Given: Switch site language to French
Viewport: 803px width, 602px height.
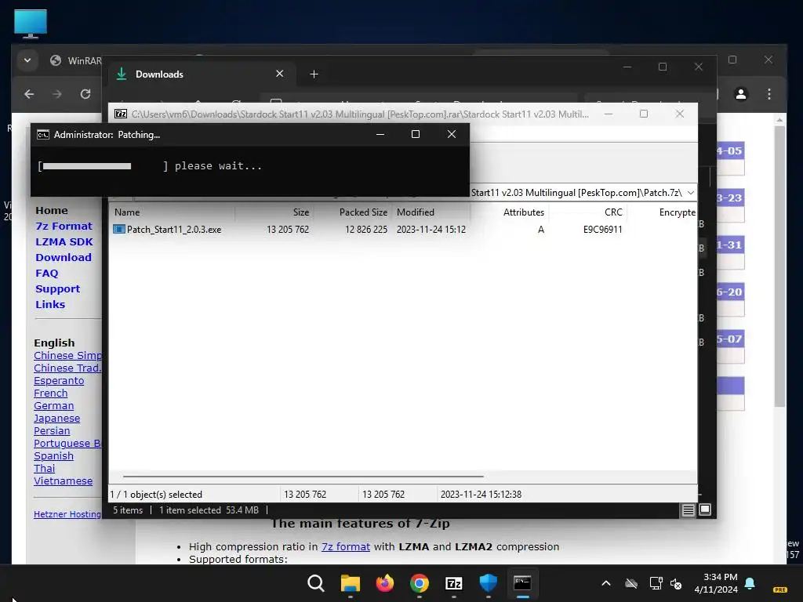Looking at the screenshot, I should point(51,393).
